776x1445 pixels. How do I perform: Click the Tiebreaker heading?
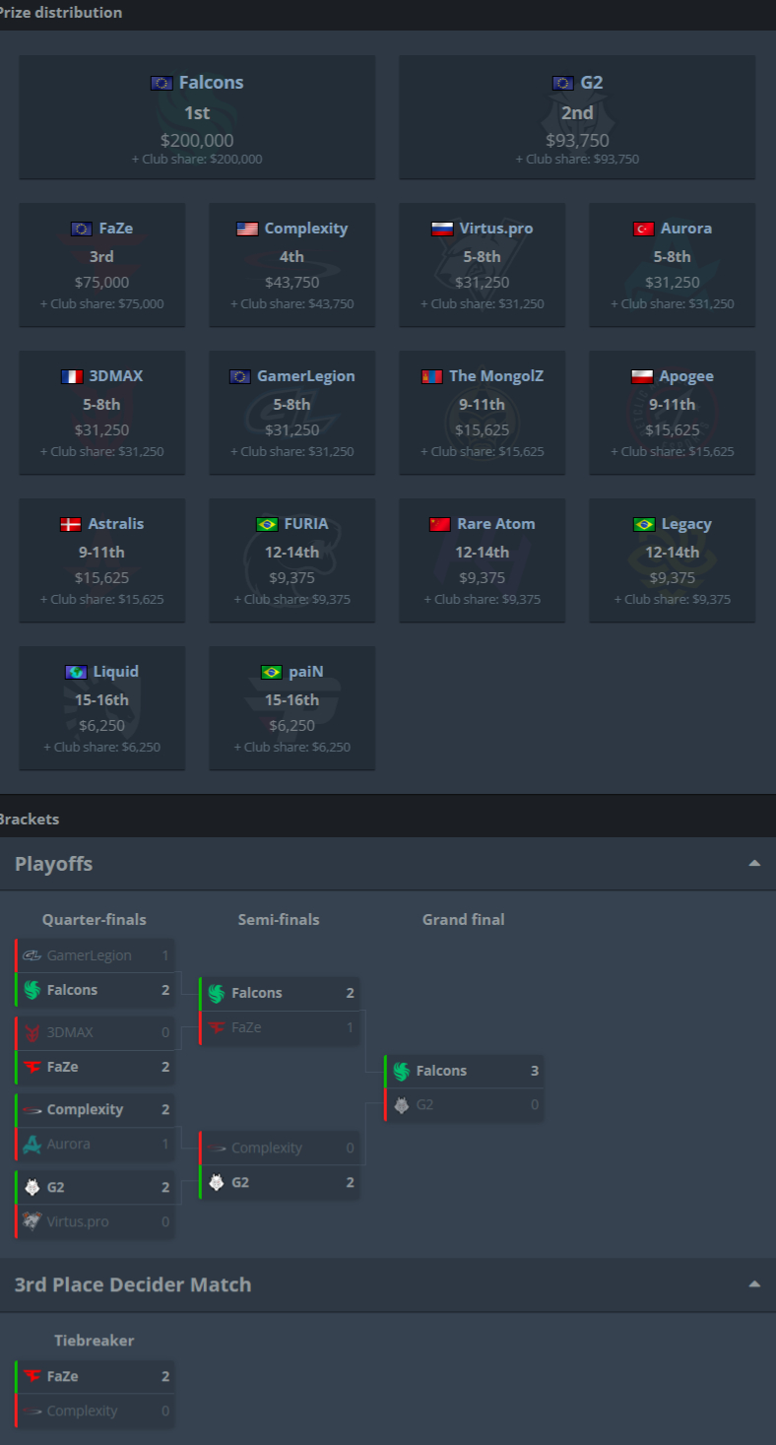pos(95,1340)
